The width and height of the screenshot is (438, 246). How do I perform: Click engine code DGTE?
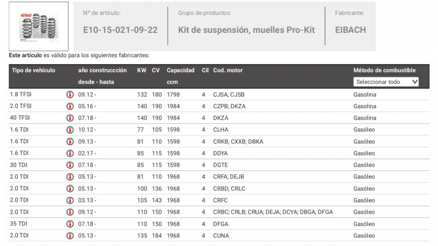coord(220,165)
